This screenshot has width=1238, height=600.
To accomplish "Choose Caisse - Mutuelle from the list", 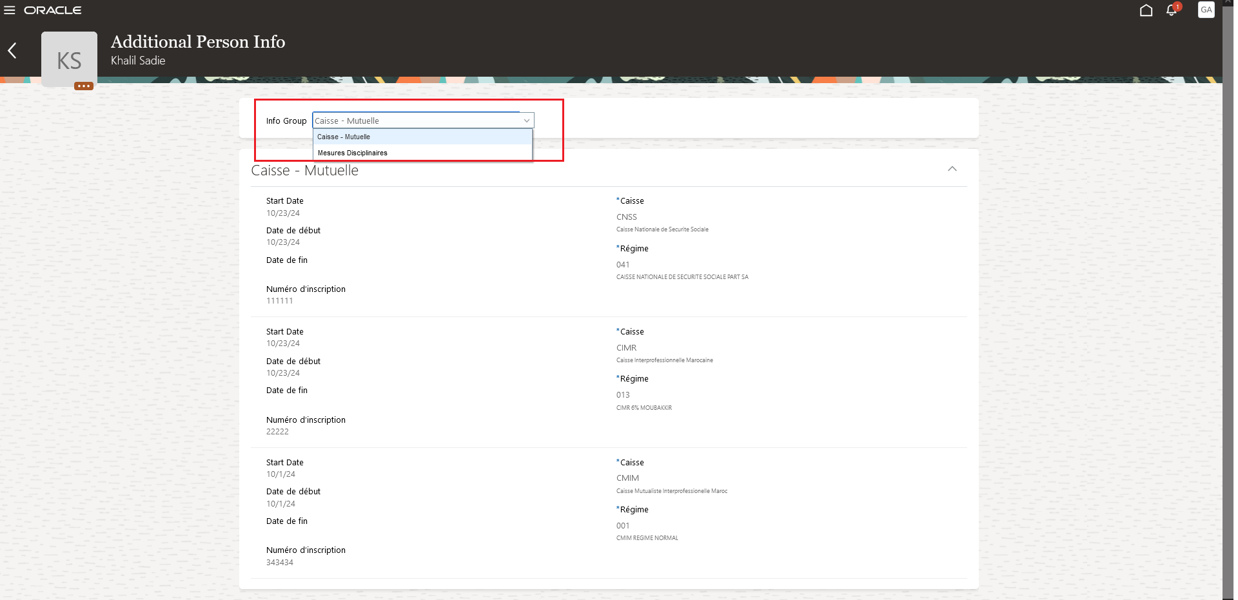I will [344, 137].
